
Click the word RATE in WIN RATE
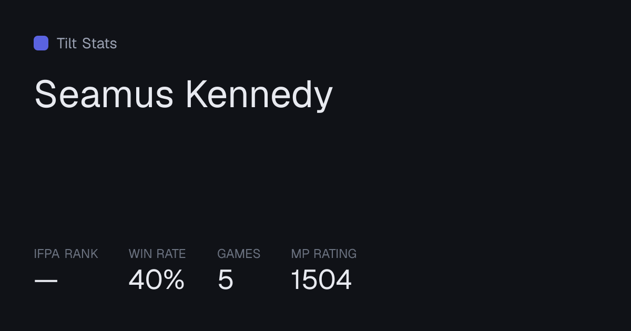point(171,254)
